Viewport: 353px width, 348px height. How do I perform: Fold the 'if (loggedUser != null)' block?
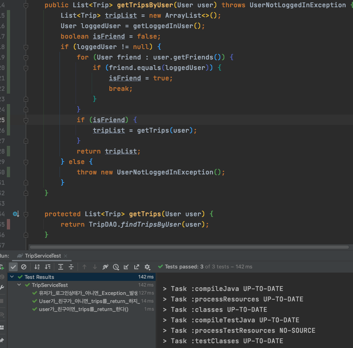(26, 47)
